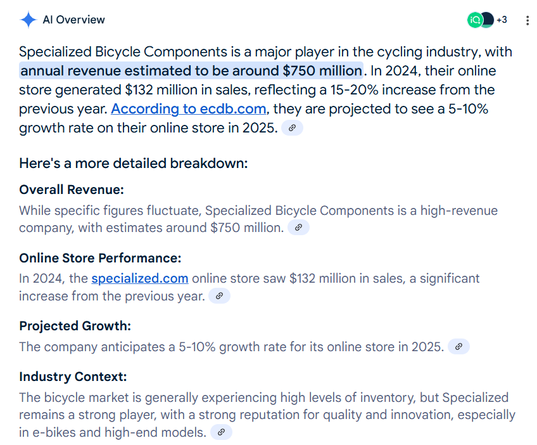Image resolution: width=537 pixels, height=445 pixels.
Task: Click the 'Overall Revenue:' heading
Action: coord(72,190)
